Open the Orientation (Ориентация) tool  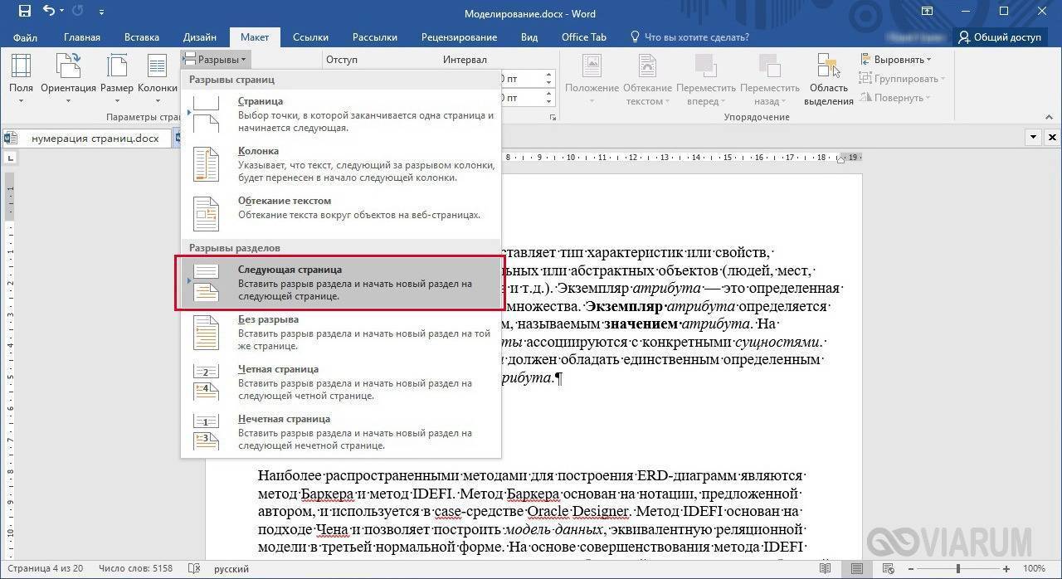pos(68,73)
